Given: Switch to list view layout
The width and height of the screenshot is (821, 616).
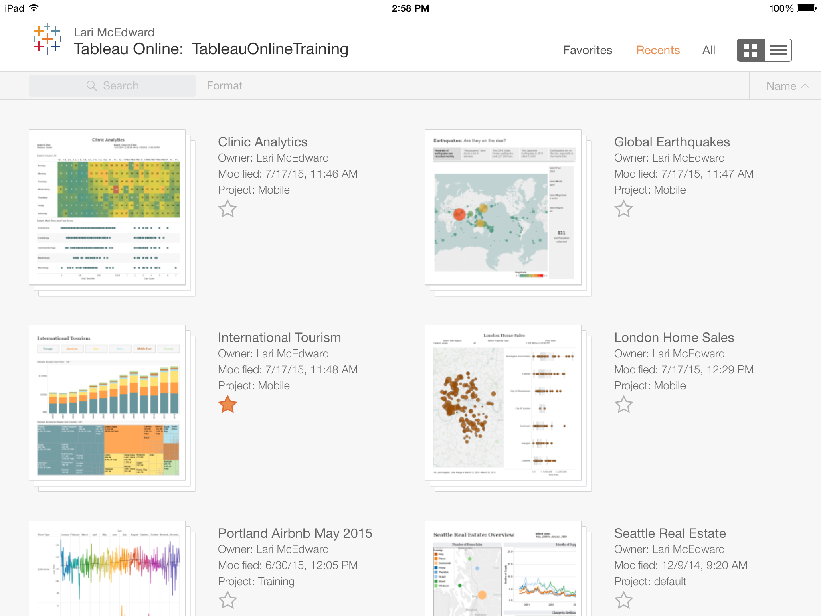Looking at the screenshot, I should pyautogui.click(x=778, y=50).
